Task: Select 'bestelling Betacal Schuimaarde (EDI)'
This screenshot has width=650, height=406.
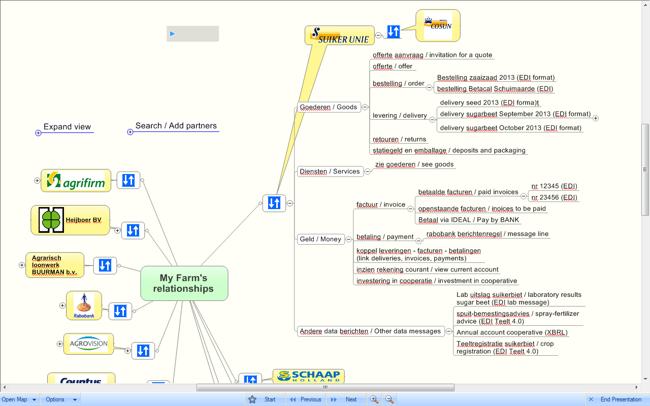Action: [x=495, y=89]
